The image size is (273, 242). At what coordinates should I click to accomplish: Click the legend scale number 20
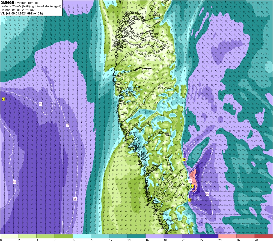(183, 240)
